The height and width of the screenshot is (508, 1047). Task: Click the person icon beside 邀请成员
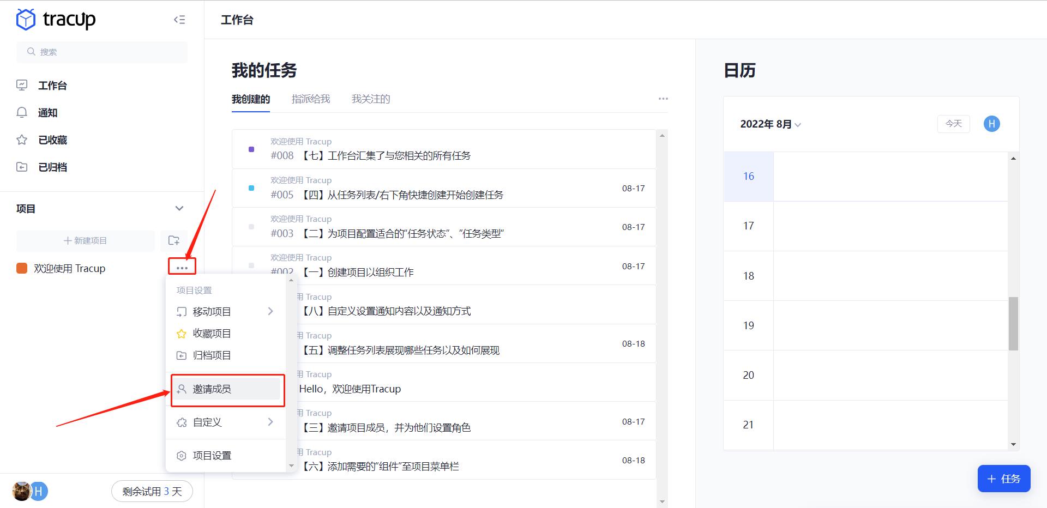click(x=182, y=389)
